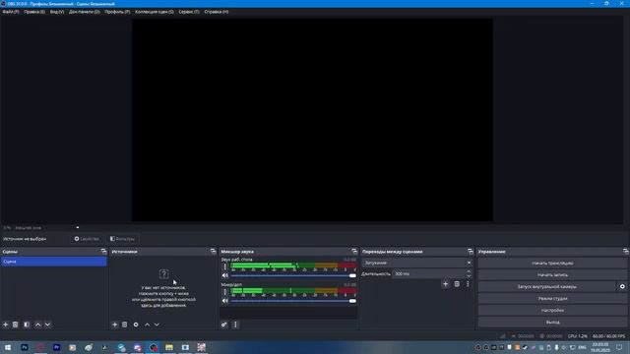The height and width of the screenshot is (354, 630).
Task: Open the Help menu
Action: 217,12
